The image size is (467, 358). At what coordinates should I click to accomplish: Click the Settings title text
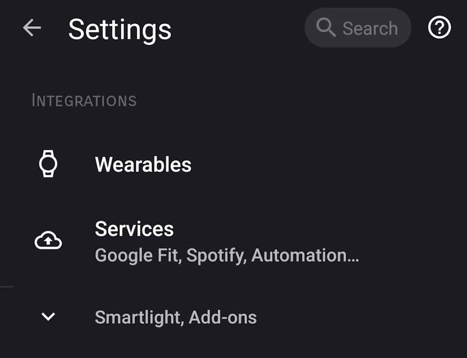(x=119, y=29)
